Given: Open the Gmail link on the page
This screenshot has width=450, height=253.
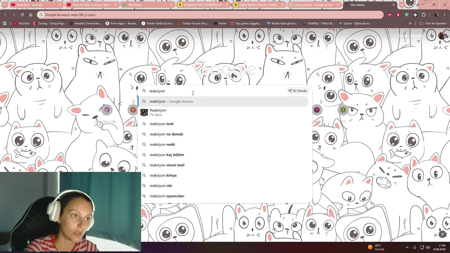Looking at the screenshot, I should pyautogui.click(x=403, y=36).
